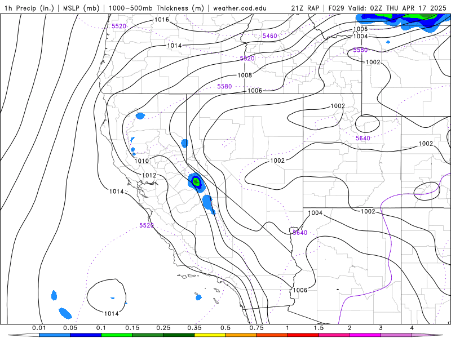Click the 0.35 legend tick label
This screenshot has height=338, width=451.
point(194,328)
